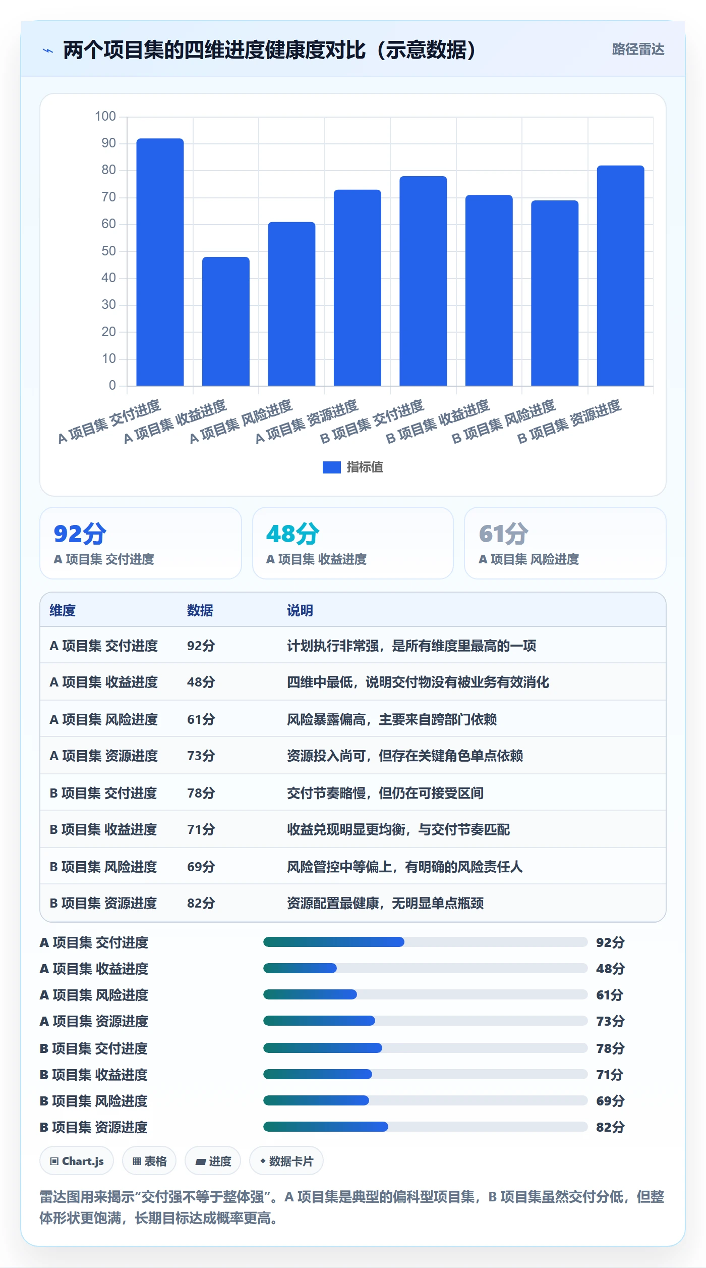Click the y-axis label 100
The width and height of the screenshot is (706, 1268).
point(105,116)
